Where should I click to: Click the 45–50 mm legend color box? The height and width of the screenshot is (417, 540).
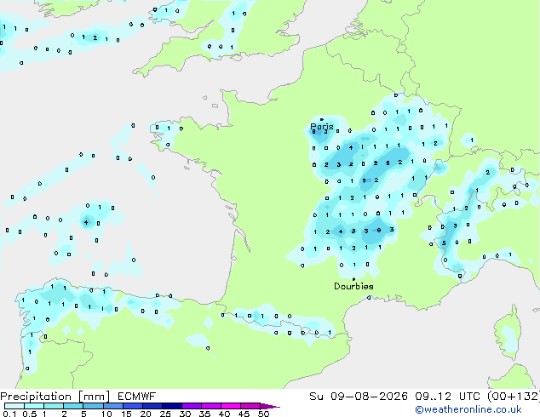click(250, 406)
